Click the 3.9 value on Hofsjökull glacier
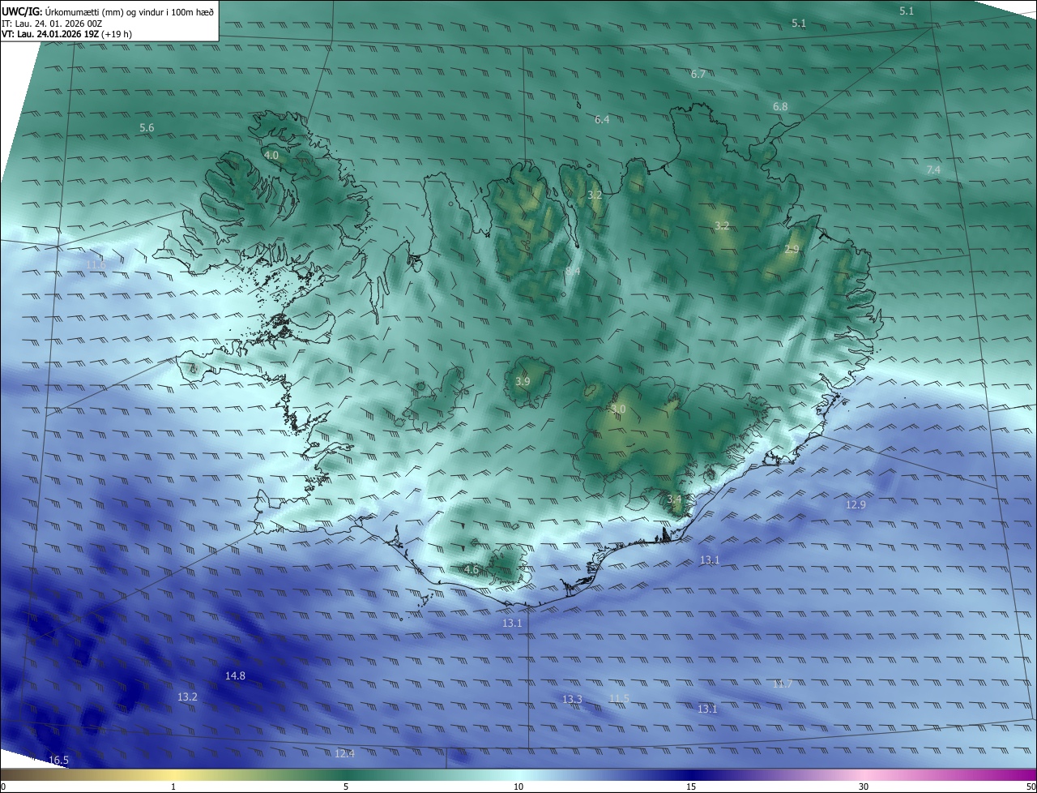 click(x=523, y=382)
